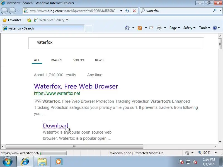
Task: Select the waterfox - Search tab
Action: tap(43, 28)
